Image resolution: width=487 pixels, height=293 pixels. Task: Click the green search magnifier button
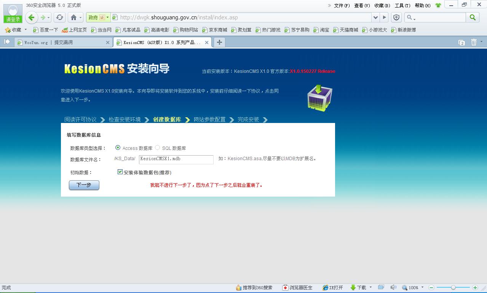pos(473,17)
